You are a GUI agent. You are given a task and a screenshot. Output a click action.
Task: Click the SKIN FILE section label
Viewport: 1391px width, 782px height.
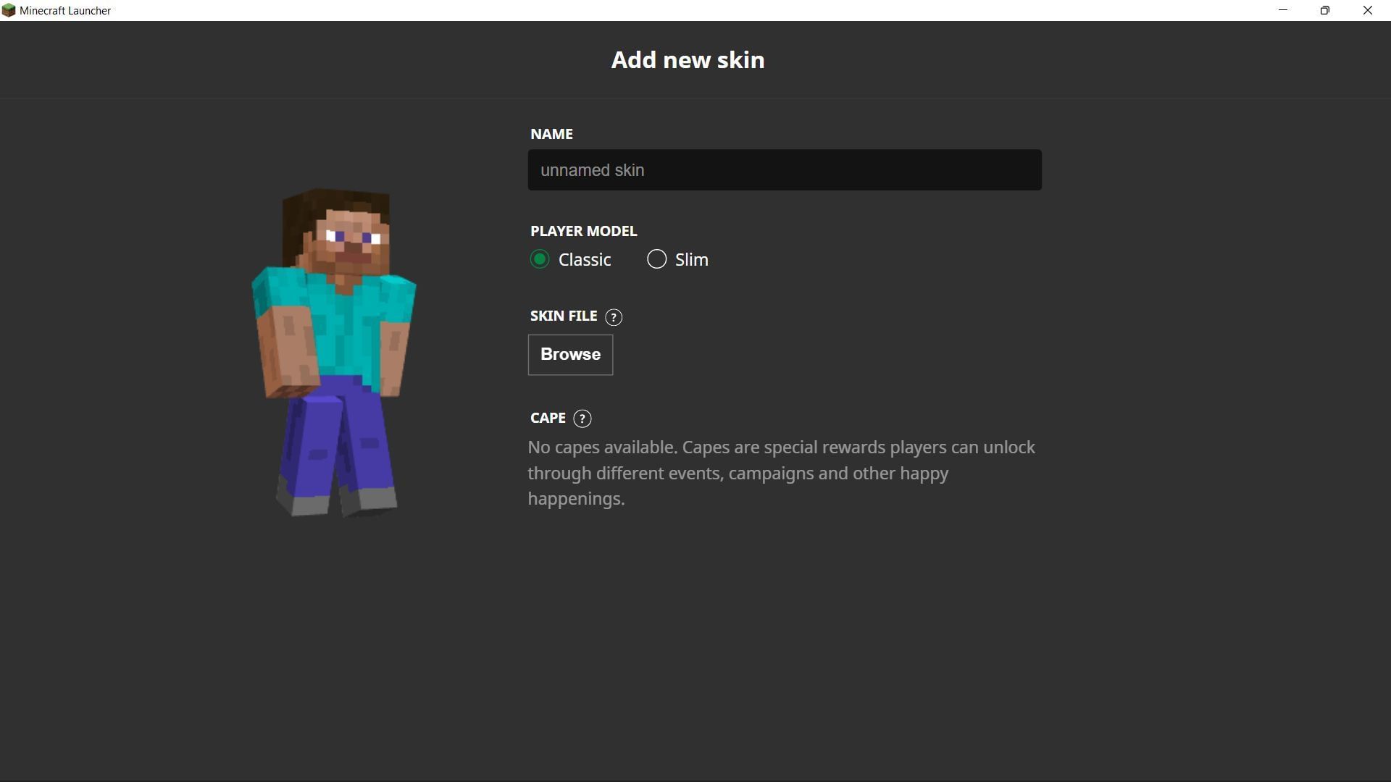point(563,316)
